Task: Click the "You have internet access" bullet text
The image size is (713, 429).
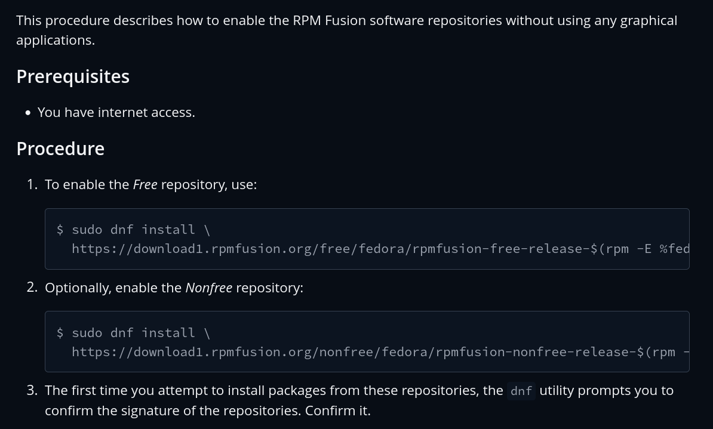Action: pos(116,113)
